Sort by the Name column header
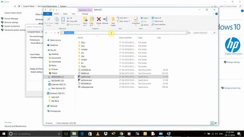 (80, 38)
